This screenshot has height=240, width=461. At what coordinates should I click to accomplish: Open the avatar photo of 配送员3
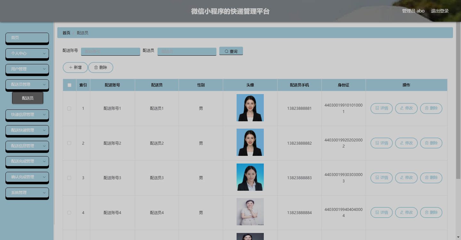pyautogui.click(x=250, y=177)
